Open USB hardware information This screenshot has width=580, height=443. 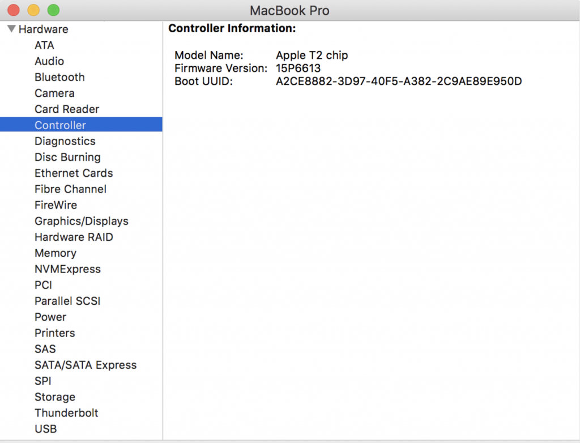click(46, 429)
